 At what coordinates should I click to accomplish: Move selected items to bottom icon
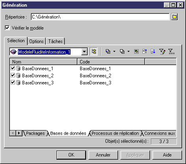(x=153, y=51)
